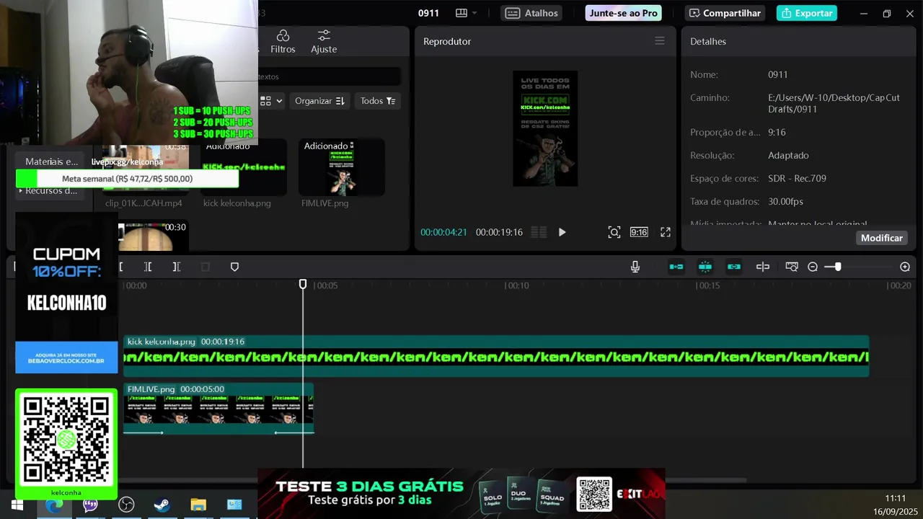Click the Exportar button

pyautogui.click(x=807, y=13)
